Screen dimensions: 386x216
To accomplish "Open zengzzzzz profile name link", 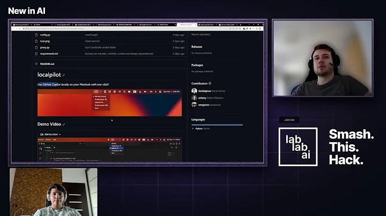I will pos(204,105).
